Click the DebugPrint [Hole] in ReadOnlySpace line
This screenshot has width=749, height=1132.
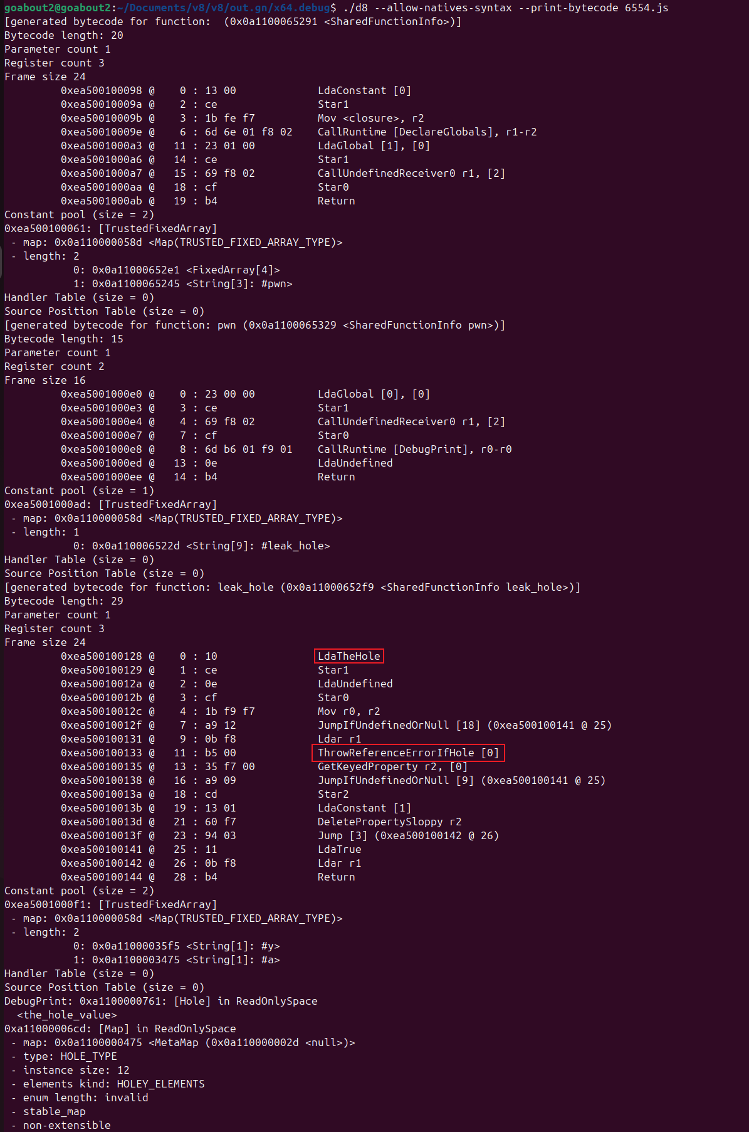tap(160, 1001)
